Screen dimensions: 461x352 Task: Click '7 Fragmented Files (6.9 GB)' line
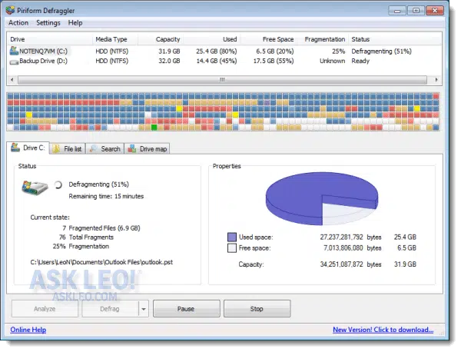pyautogui.click(x=101, y=228)
